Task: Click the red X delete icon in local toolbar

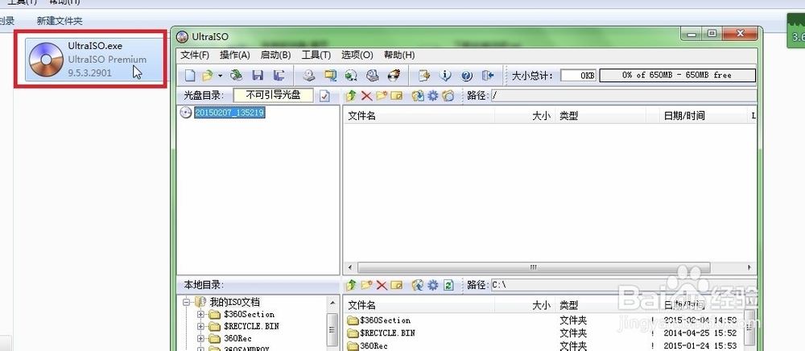Action: pyautogui.click(x=381, y=285)
